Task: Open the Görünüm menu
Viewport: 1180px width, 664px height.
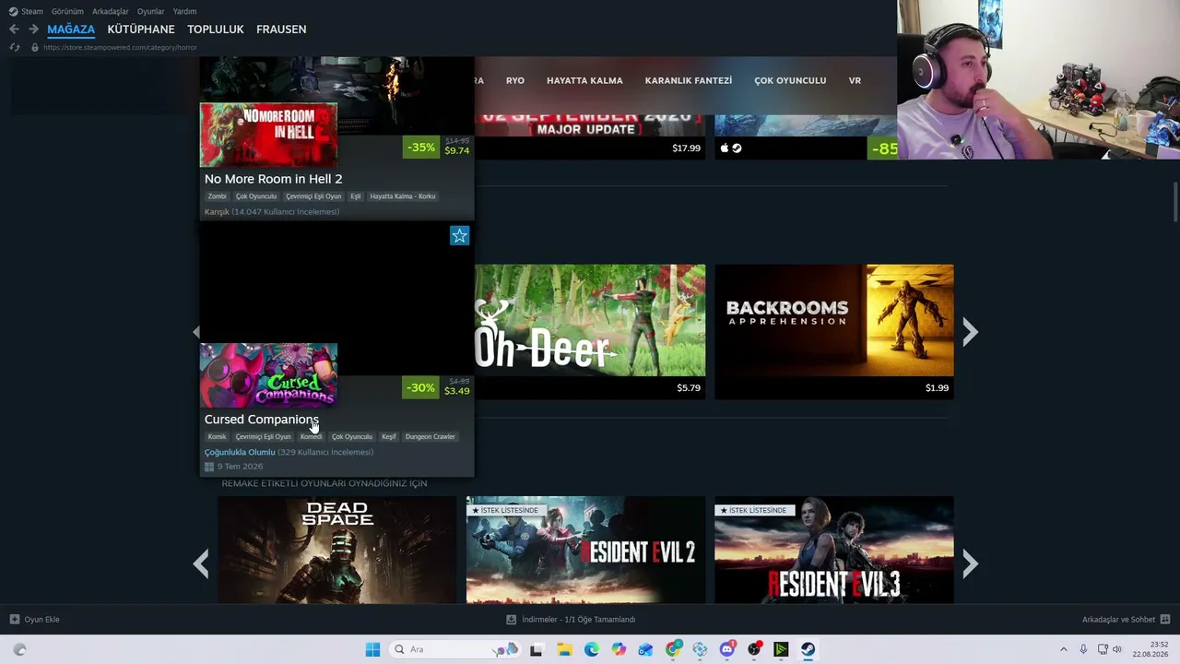Action: point(67,11)
